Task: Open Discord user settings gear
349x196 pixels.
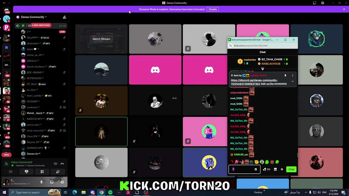Action: click(62, 182)
